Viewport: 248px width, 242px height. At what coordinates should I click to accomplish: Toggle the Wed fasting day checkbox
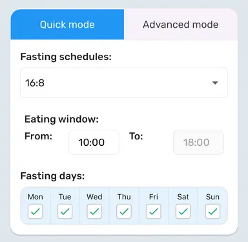pyautogui.click(x=94, y=212)
